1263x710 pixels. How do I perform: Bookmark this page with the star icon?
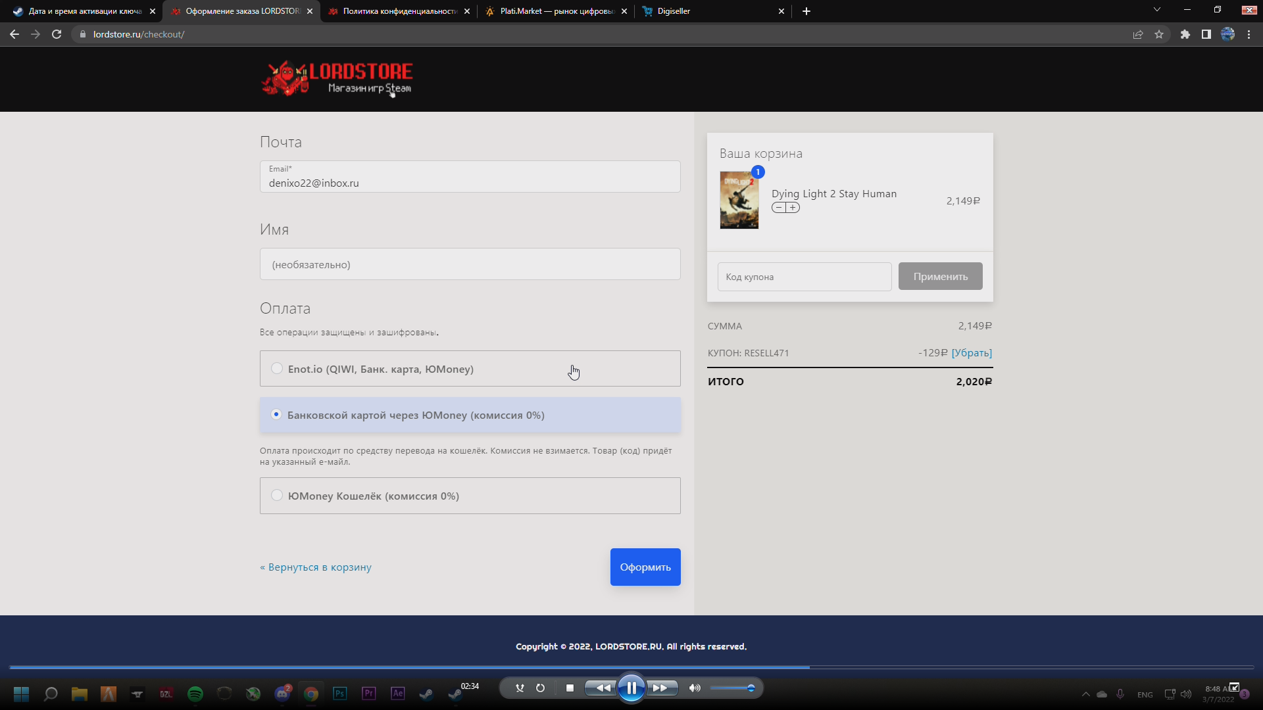pyautogui.click(x=1159, y=34)
